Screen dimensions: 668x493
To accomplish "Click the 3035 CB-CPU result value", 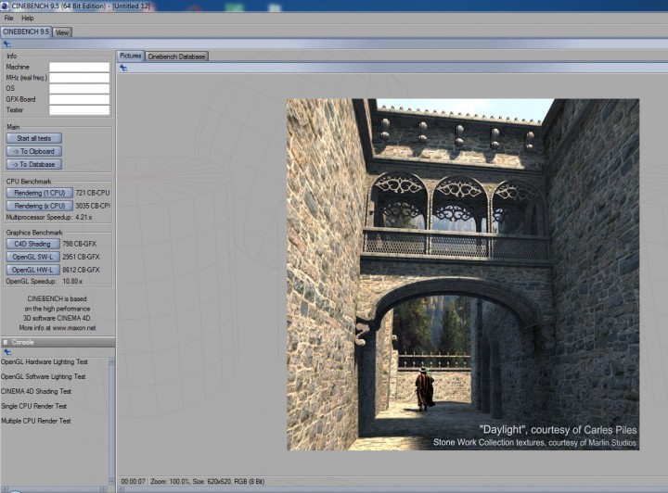I will pos(93,206).
